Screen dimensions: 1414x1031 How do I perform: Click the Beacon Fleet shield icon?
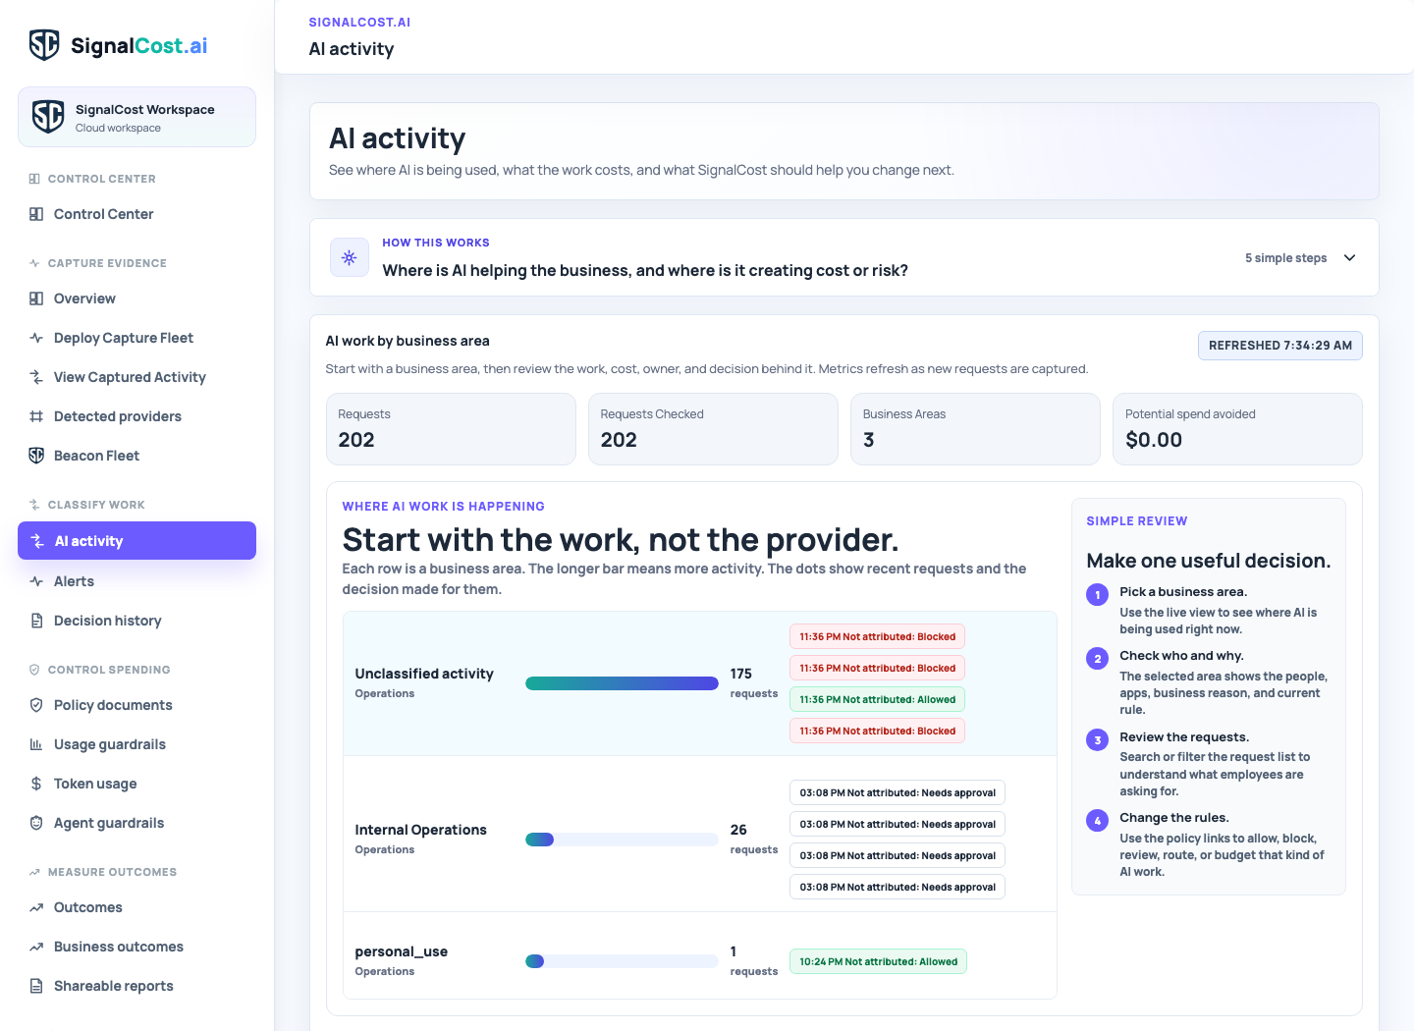point(36,456)
